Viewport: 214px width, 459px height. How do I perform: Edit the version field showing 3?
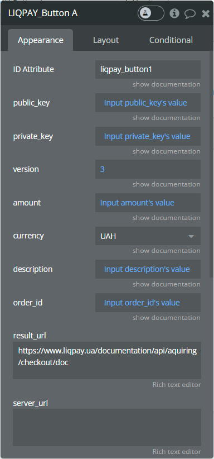click(x=148, y=169)
